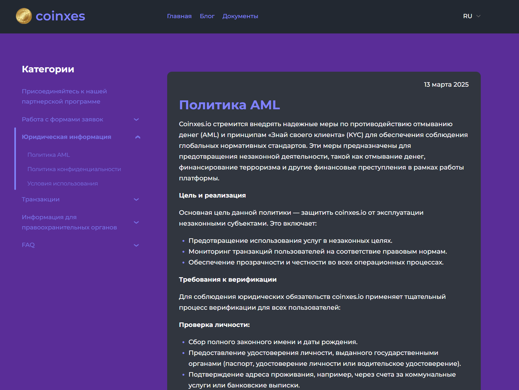Image resolution: width=519 pixels, height=390 pixels.
Task: Click the bullet about Мониторинг транзакций пользователей
Action: 318,252
